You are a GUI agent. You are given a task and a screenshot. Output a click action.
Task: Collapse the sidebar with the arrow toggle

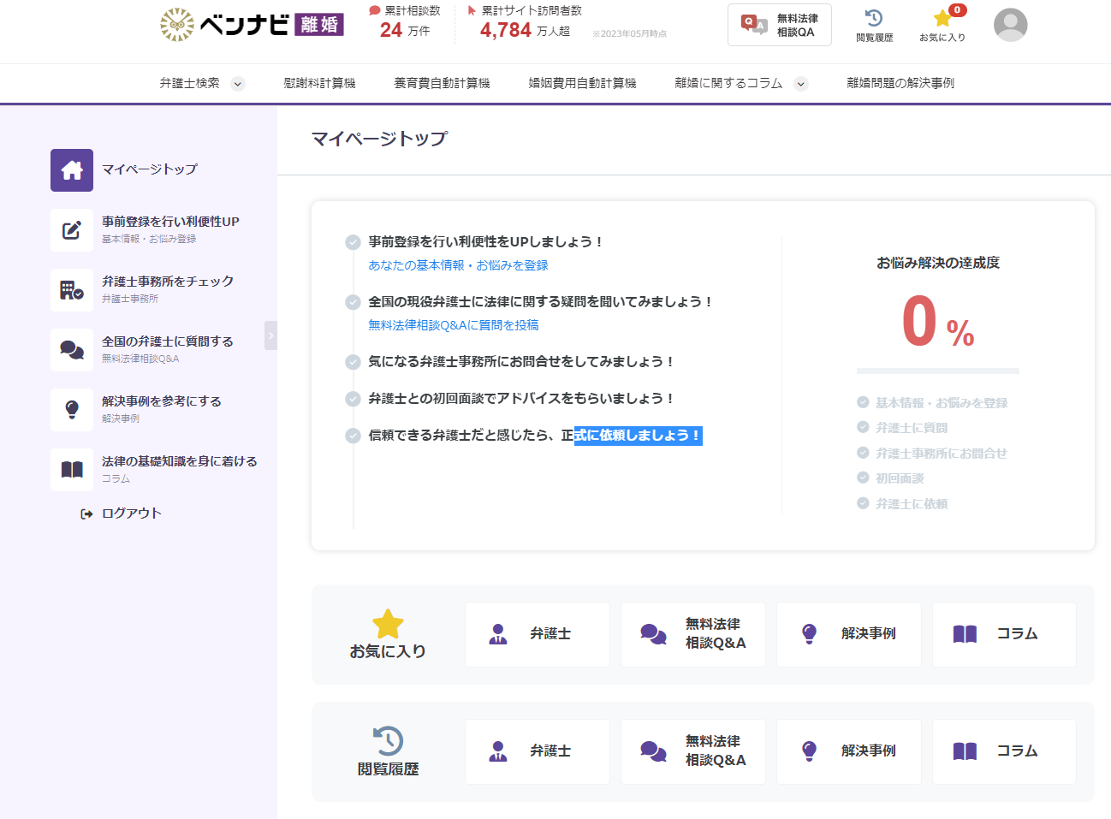271,335
